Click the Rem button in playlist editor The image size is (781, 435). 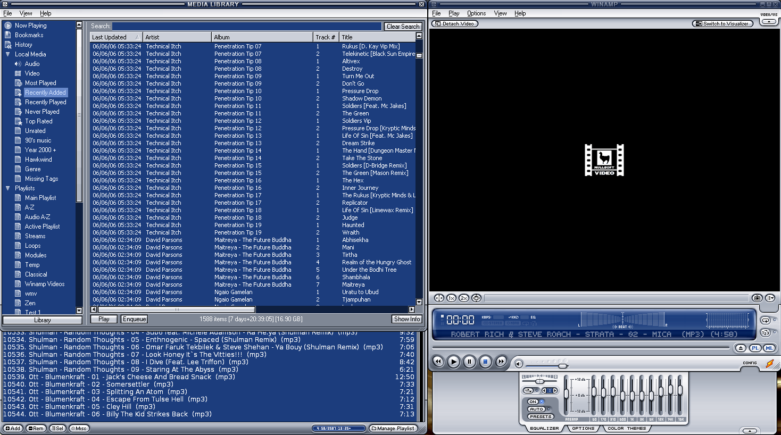point(36,428)
